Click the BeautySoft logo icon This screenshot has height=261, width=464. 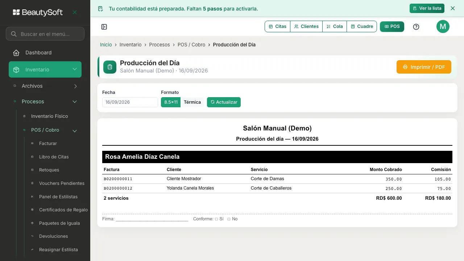point(16,12)
